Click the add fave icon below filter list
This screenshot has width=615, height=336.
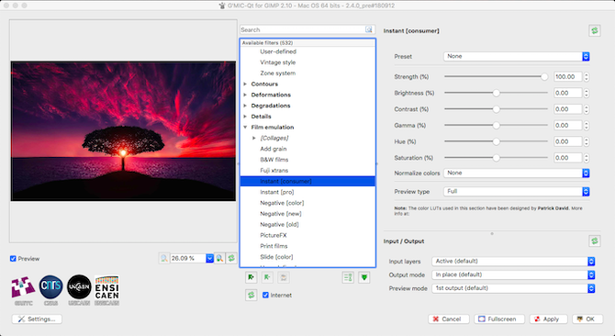coord(251,277)
